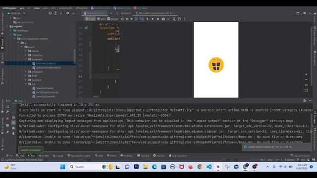
Task: Click emulator zoom in plus button
Action: (306, 74)
